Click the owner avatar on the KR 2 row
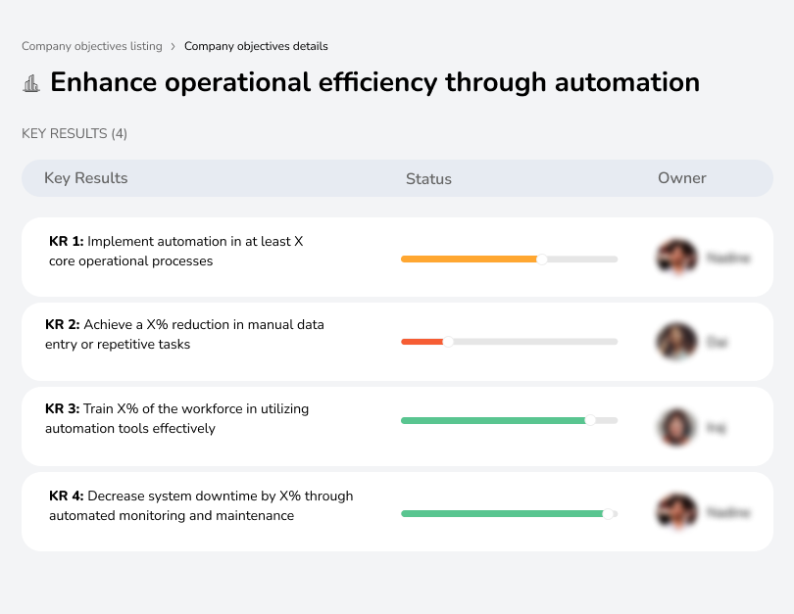The image size is (794, 614). [x=675, y=340]
